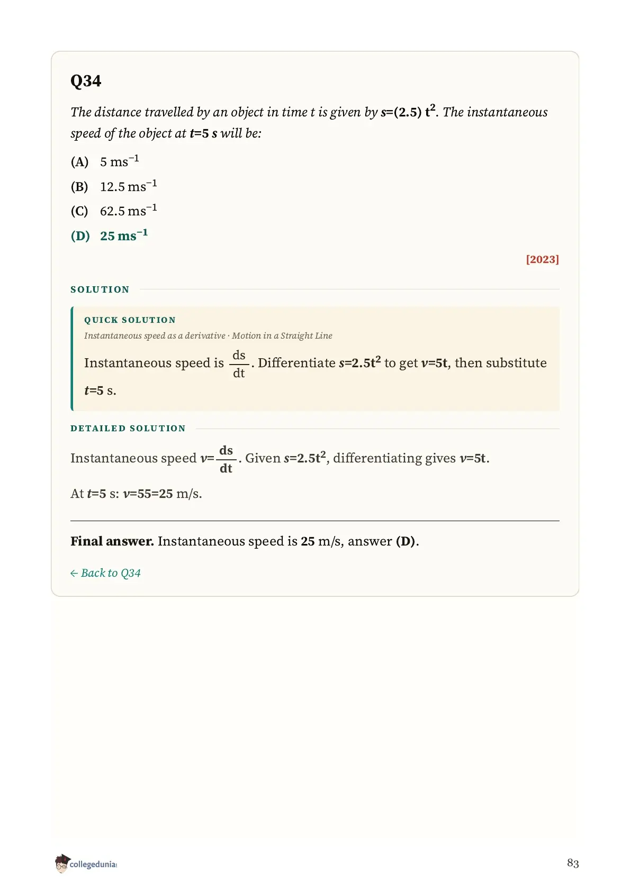
Task: Click the SOLUTION section header
Action: (x=100, y=289)
